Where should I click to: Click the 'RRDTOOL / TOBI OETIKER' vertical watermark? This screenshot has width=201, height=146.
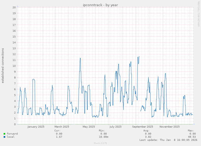198,14
